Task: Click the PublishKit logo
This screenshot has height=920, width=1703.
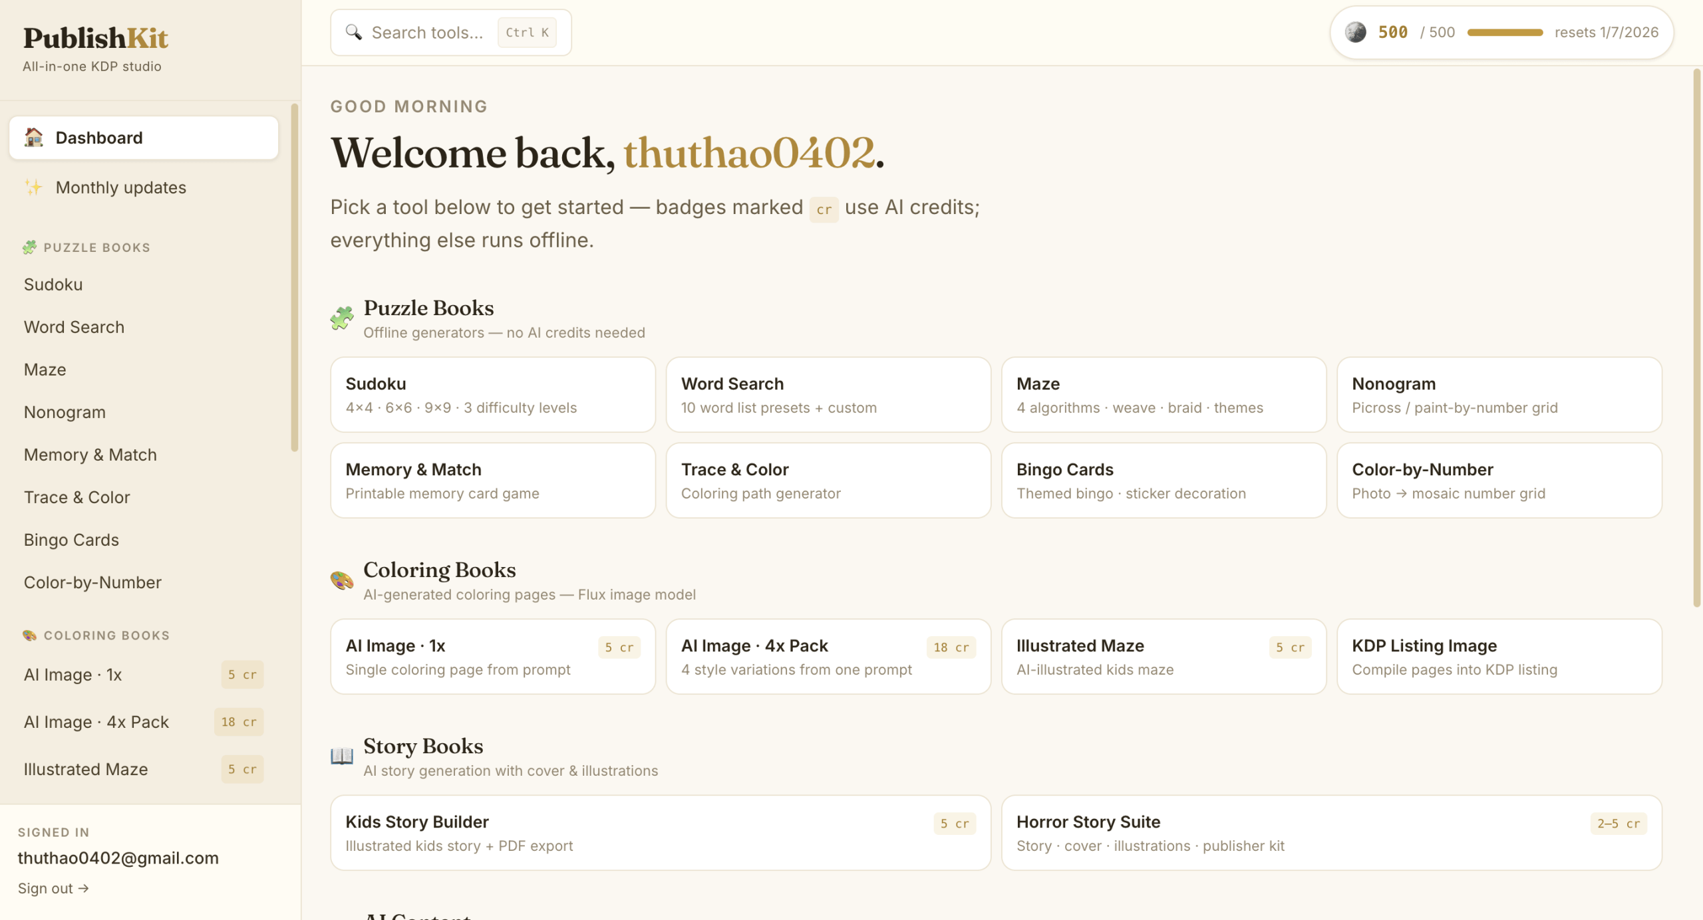Action: click(96, 38)
